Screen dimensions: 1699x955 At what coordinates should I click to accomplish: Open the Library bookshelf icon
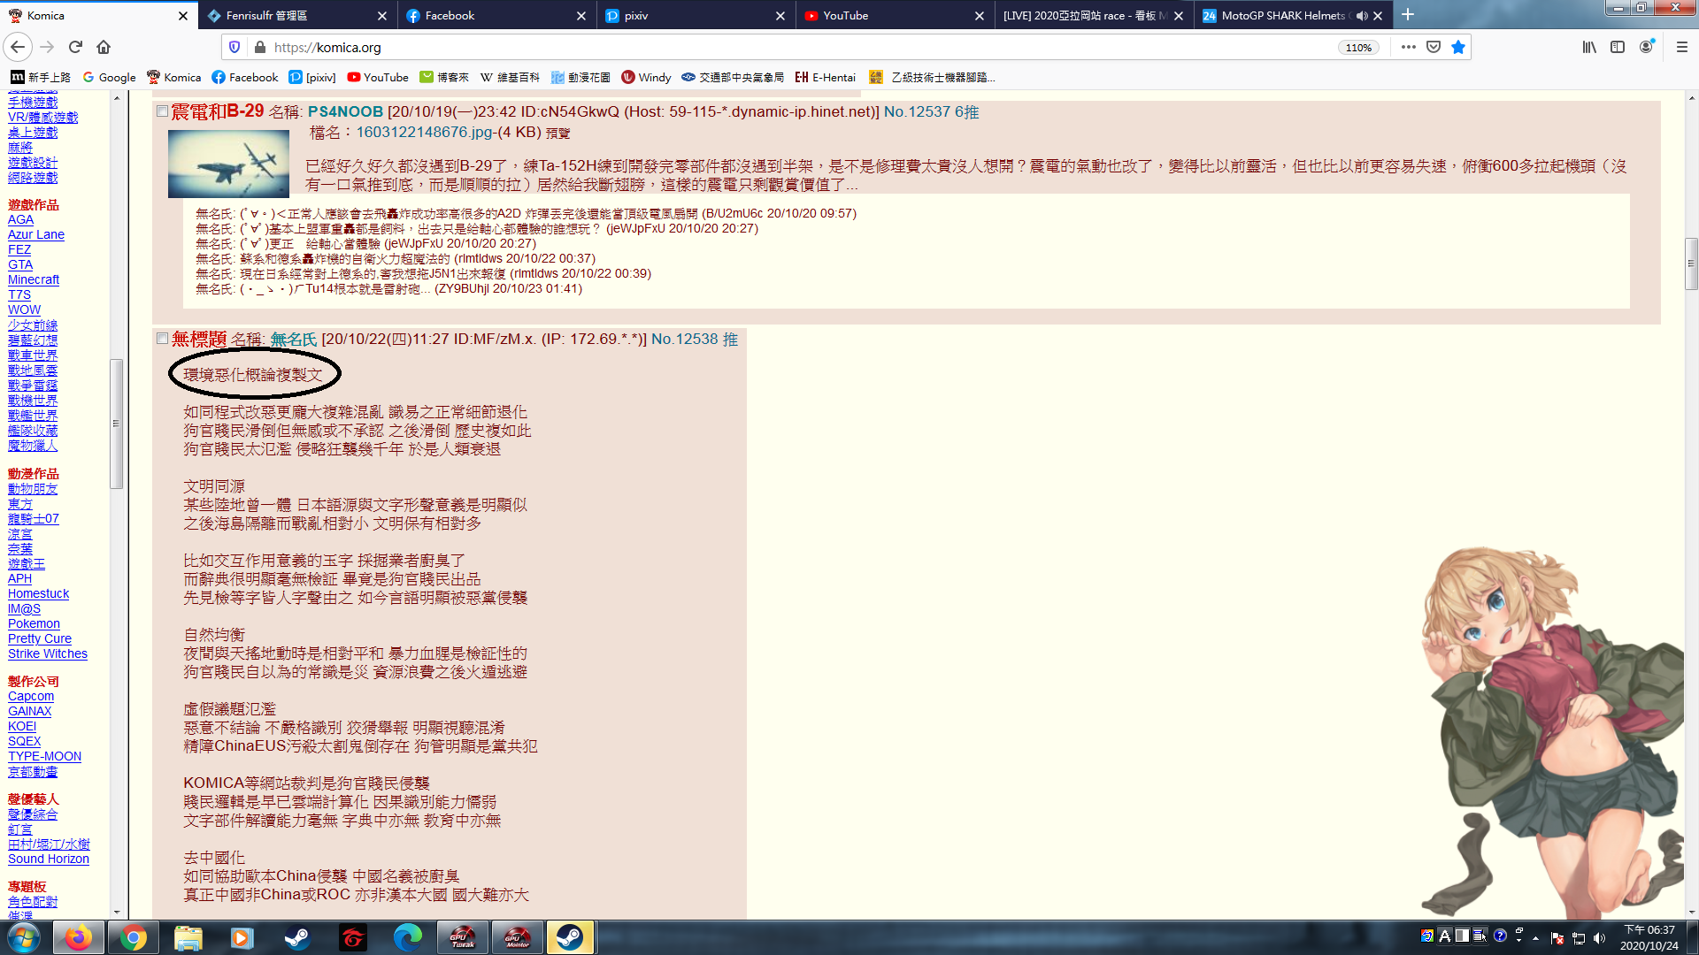(1589, 47)
